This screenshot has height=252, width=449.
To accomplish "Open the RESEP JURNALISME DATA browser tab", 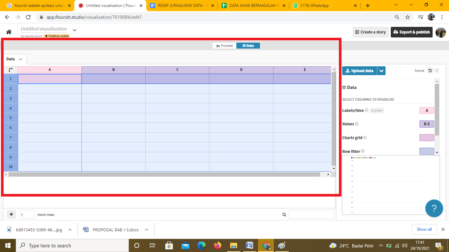I will coord(182,6).
